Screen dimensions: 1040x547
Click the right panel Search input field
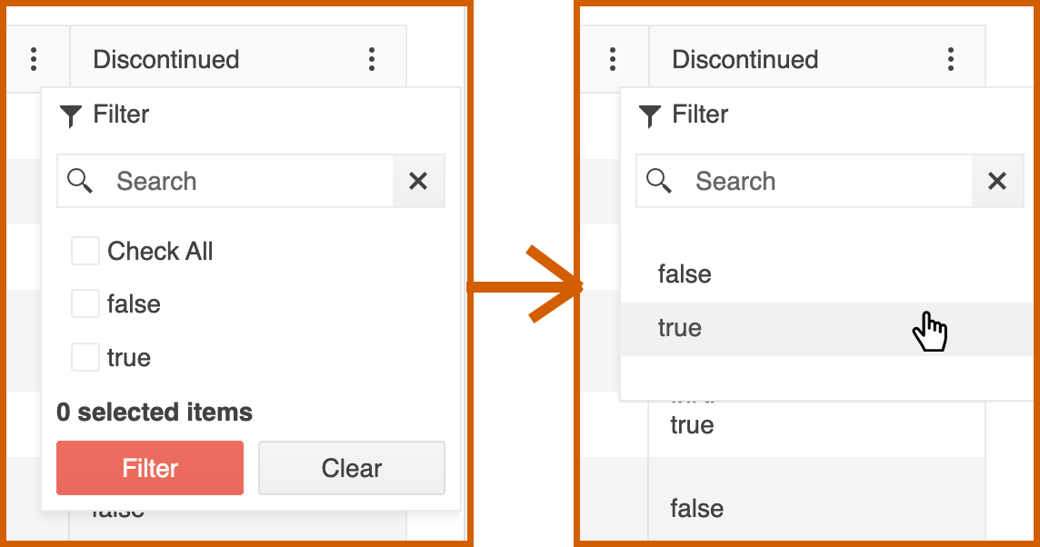pyautogui.click(x=825, y=181)
